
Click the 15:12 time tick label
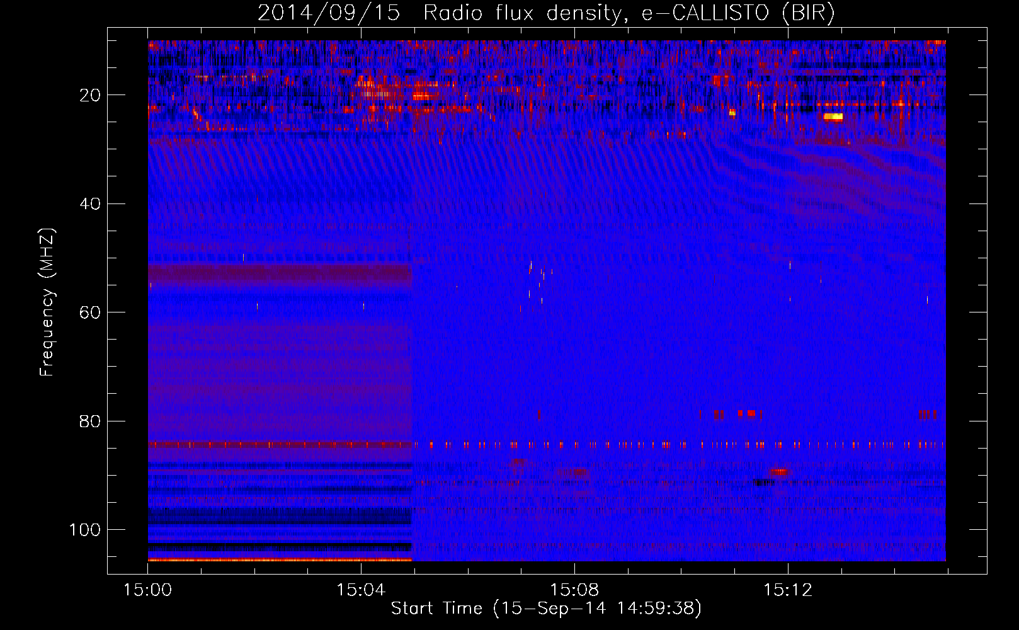tap(788, 590)
